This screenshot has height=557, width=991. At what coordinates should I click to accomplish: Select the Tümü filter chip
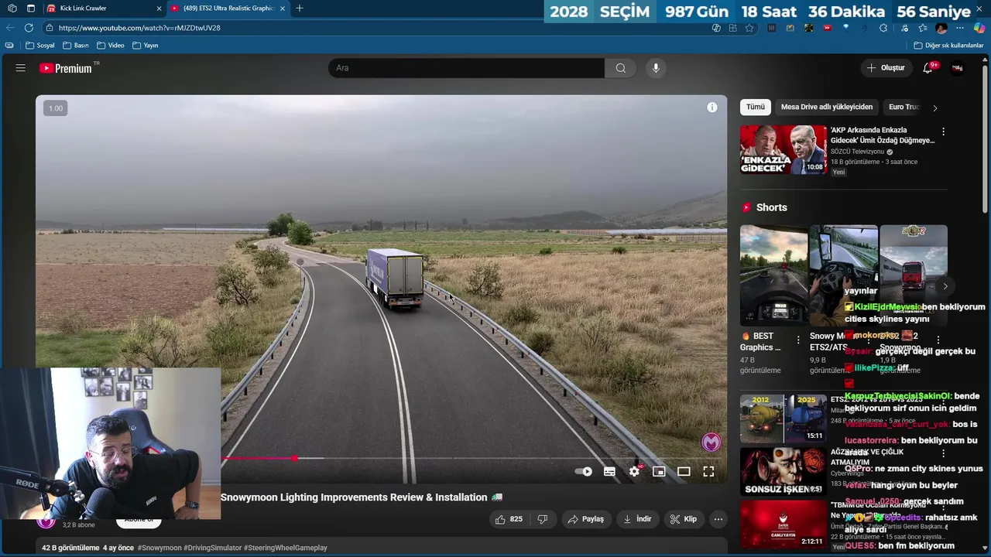pos(755,107)
